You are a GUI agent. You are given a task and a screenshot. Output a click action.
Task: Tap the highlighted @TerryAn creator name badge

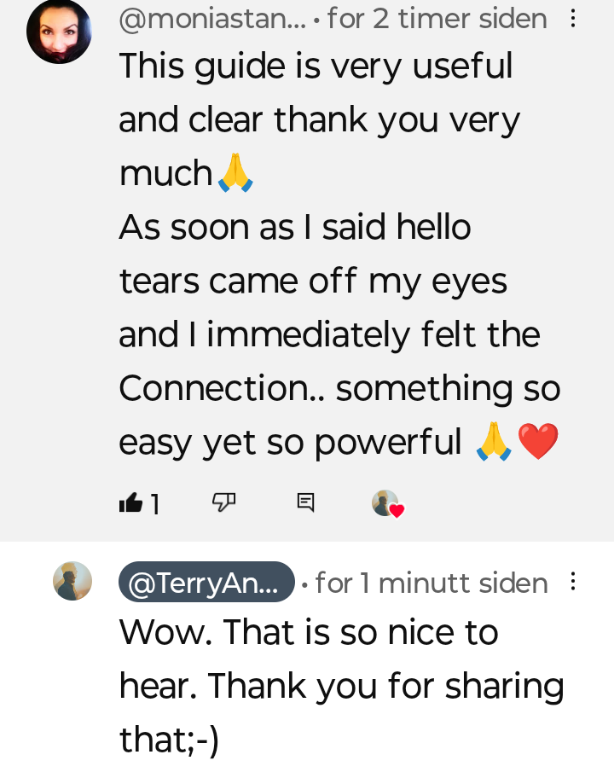point(206,583)
